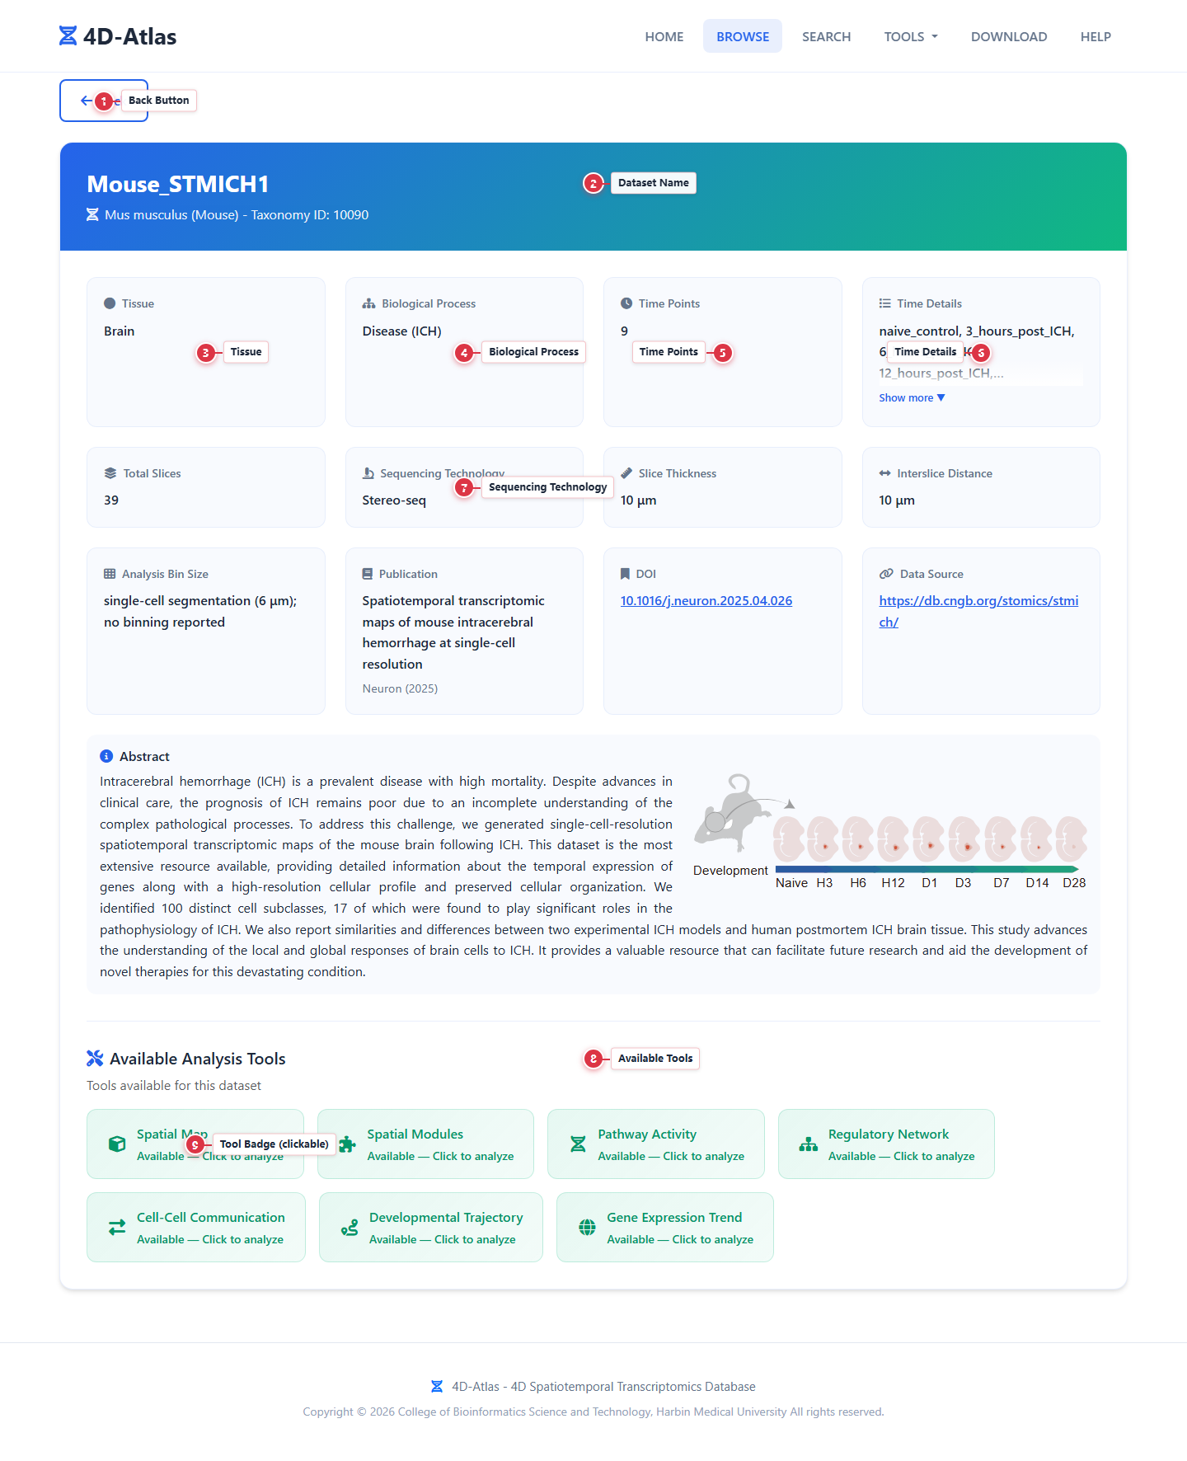1187x1461 pixels.
Task: Visit the db.cngb.org data source link
Action: 978,611
